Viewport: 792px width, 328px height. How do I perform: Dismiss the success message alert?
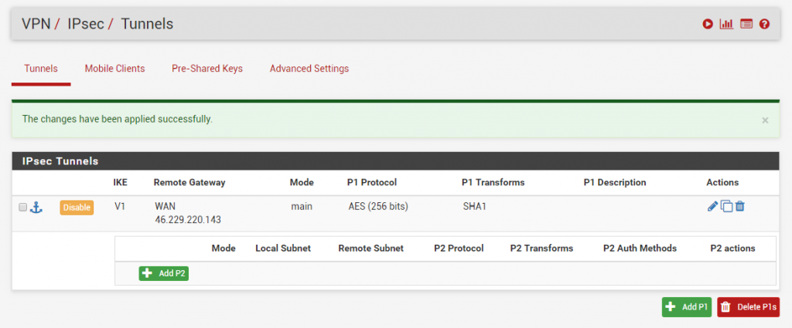point(765,120)
